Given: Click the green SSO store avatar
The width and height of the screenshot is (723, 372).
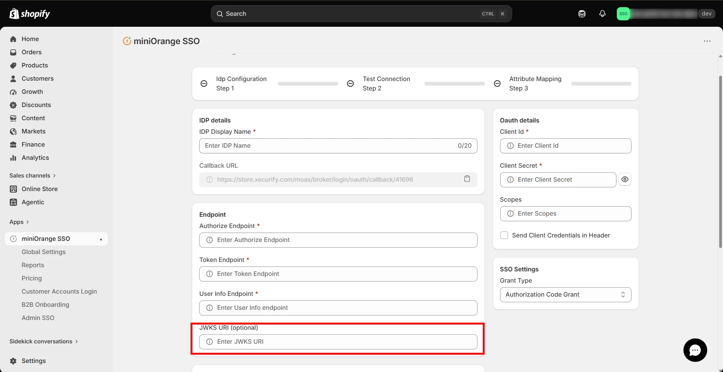Looking at the screenshot, I should pyautogui.click(x=623, y=14).
